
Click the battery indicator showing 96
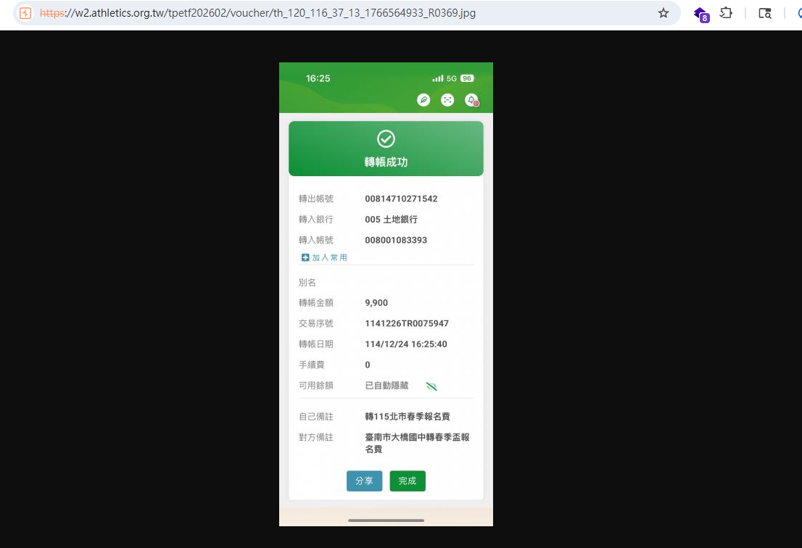tap(467, 78)
